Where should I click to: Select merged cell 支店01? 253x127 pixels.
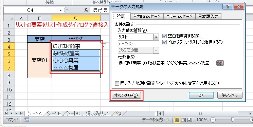pyautogui.click(x=39, y=60)
